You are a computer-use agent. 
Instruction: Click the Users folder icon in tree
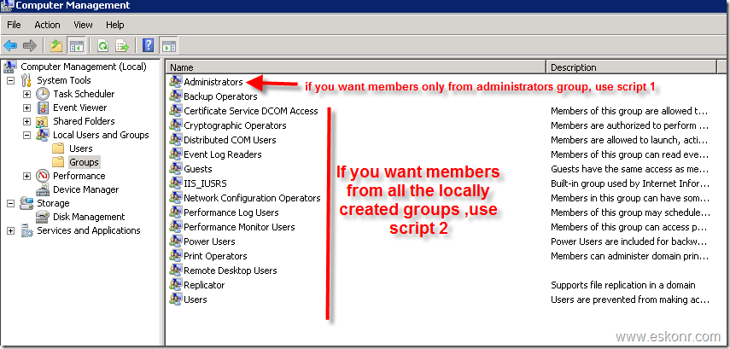coord(58,148)
